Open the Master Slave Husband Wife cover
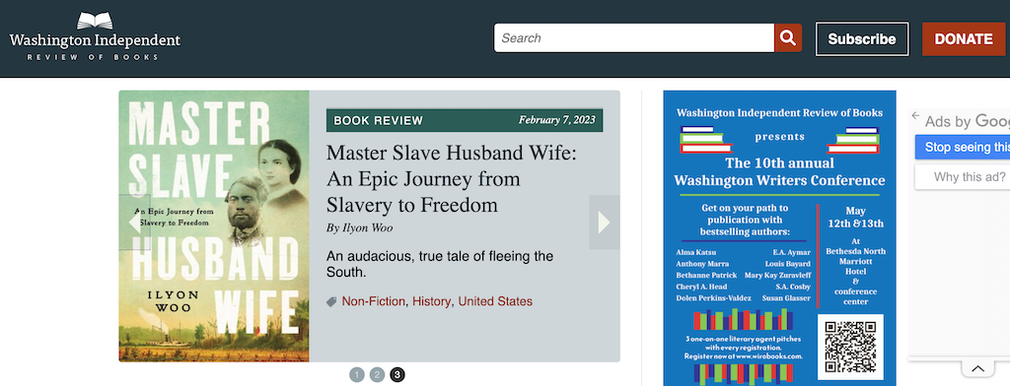Image resolution: width=1010 pixels, height=386 pixels. tap(214, 225)
